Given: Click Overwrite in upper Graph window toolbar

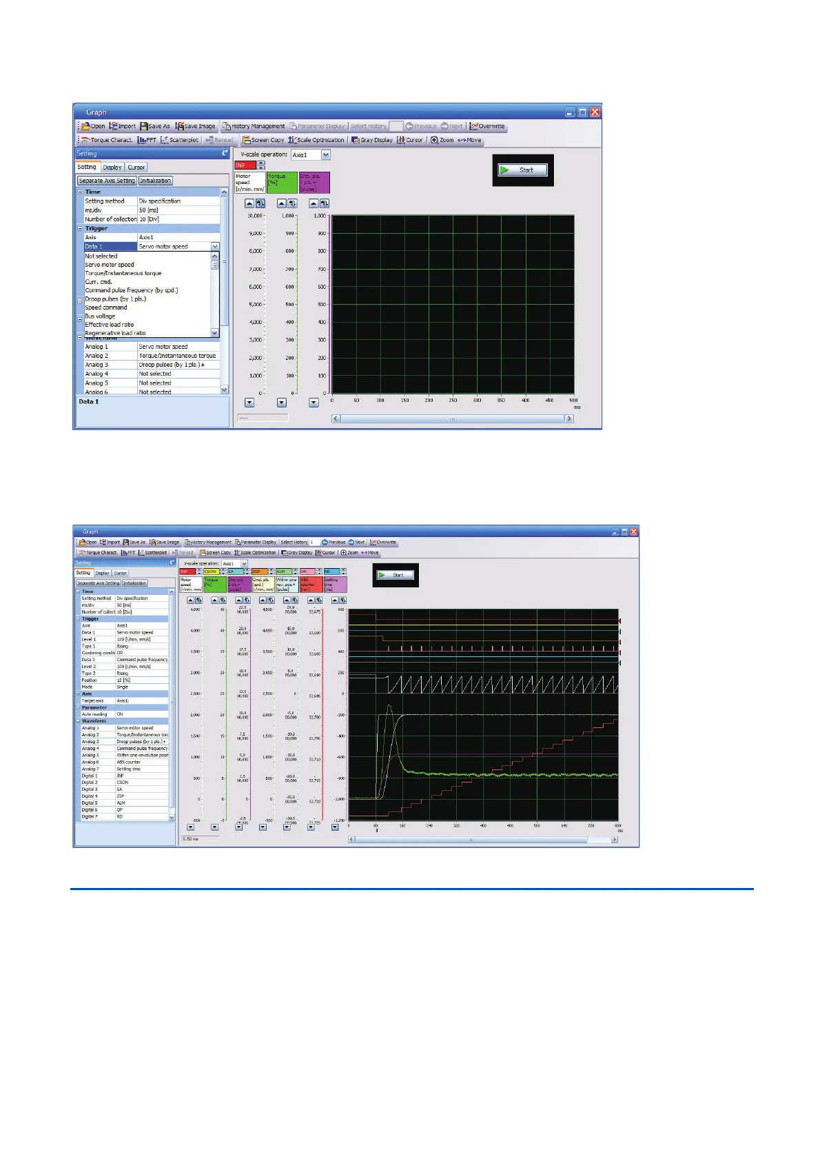Looking at the screenshot, I should (x=487, y=126).
